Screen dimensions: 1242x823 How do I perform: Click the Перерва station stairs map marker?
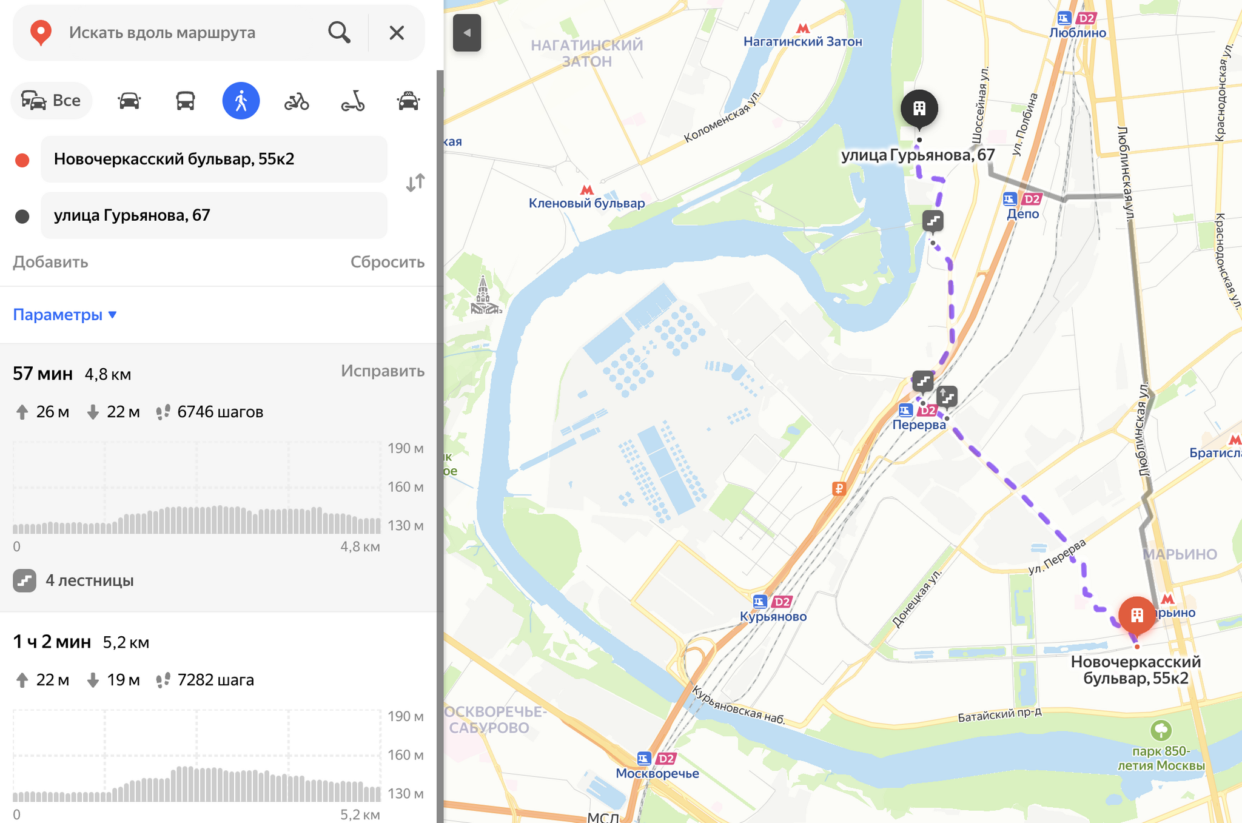tap(923, 381)
